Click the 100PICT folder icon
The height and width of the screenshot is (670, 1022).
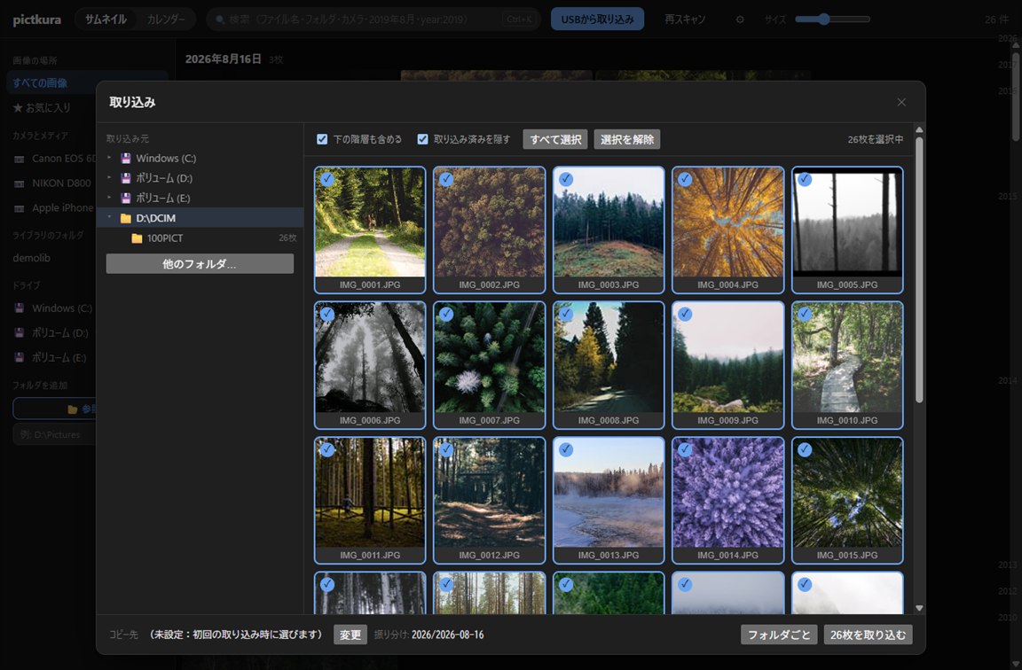tap(137, 238)
